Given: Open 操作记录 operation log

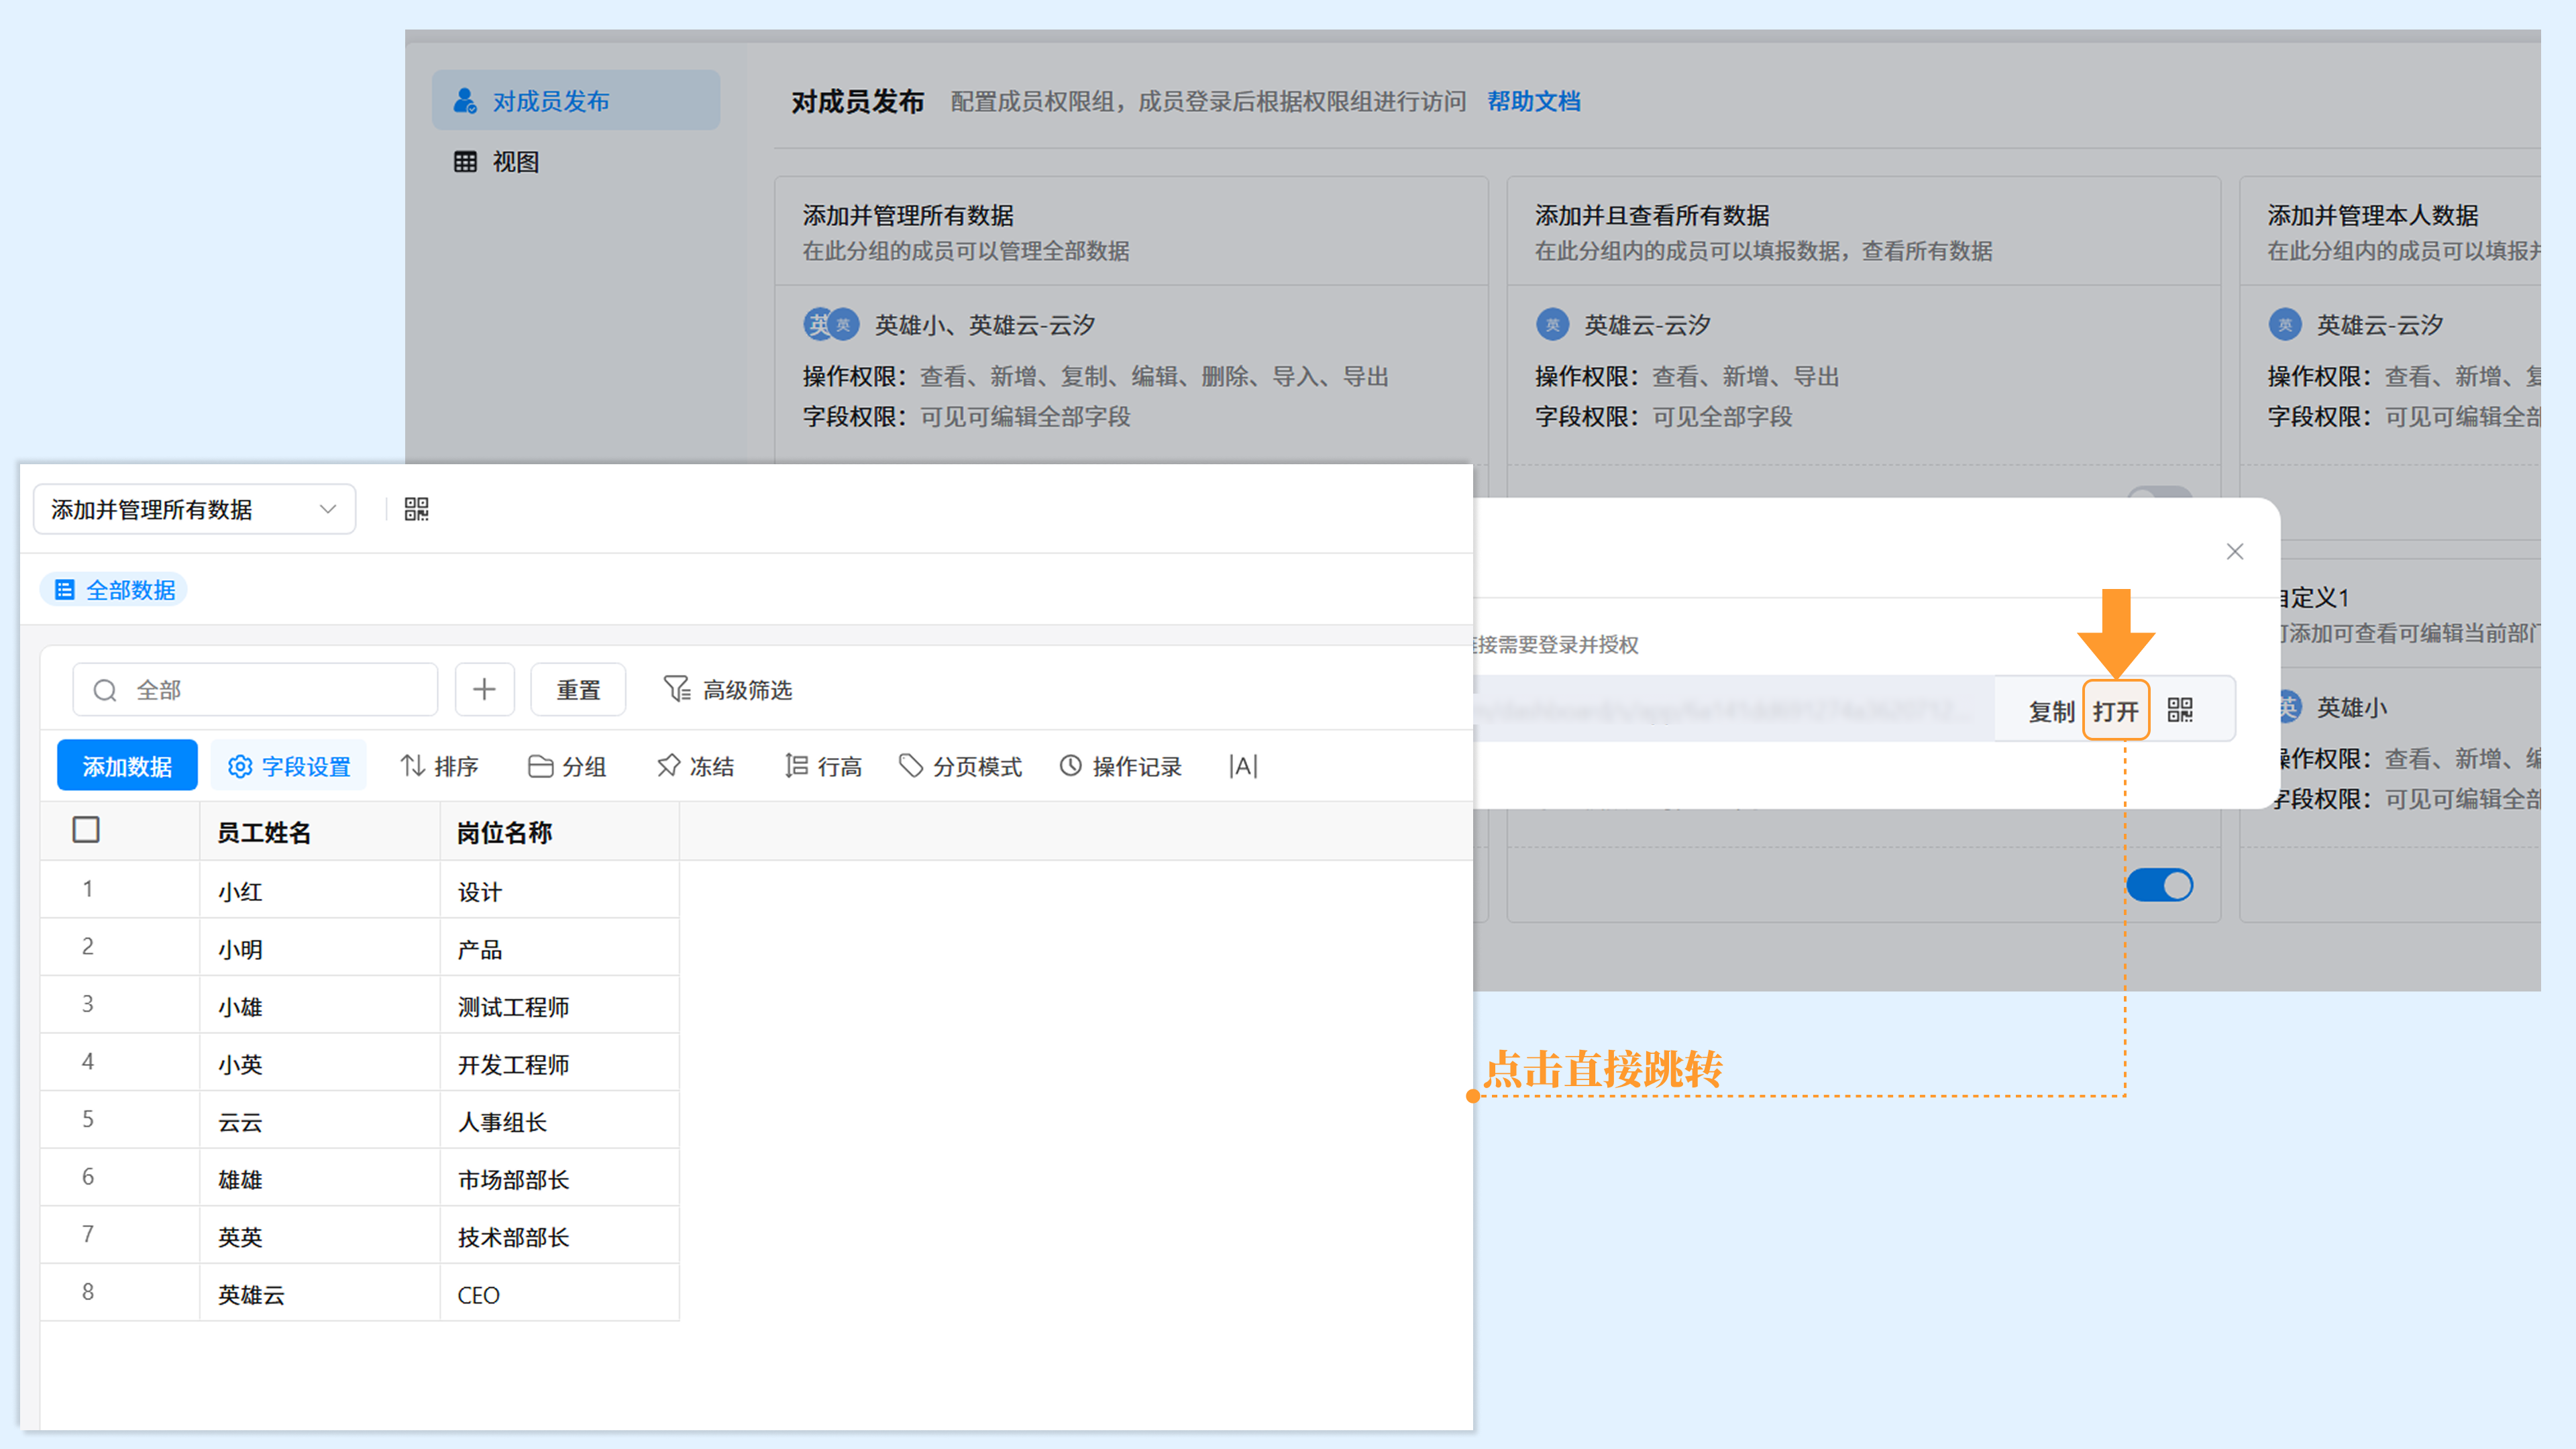Looking at the screenshot, I should (x=1120, y=766).
